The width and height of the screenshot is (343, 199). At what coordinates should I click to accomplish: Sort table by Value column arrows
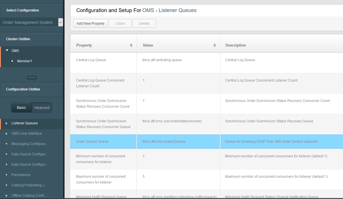(215, 45)
